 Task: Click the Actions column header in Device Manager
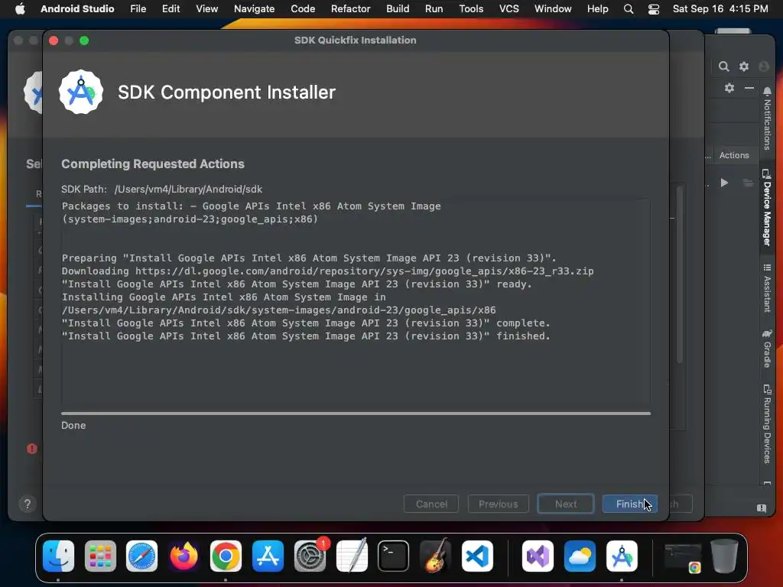tap(734, 155)
